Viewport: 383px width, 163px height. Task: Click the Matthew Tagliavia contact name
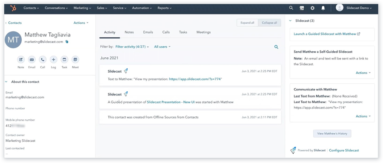tap(47, 35)
